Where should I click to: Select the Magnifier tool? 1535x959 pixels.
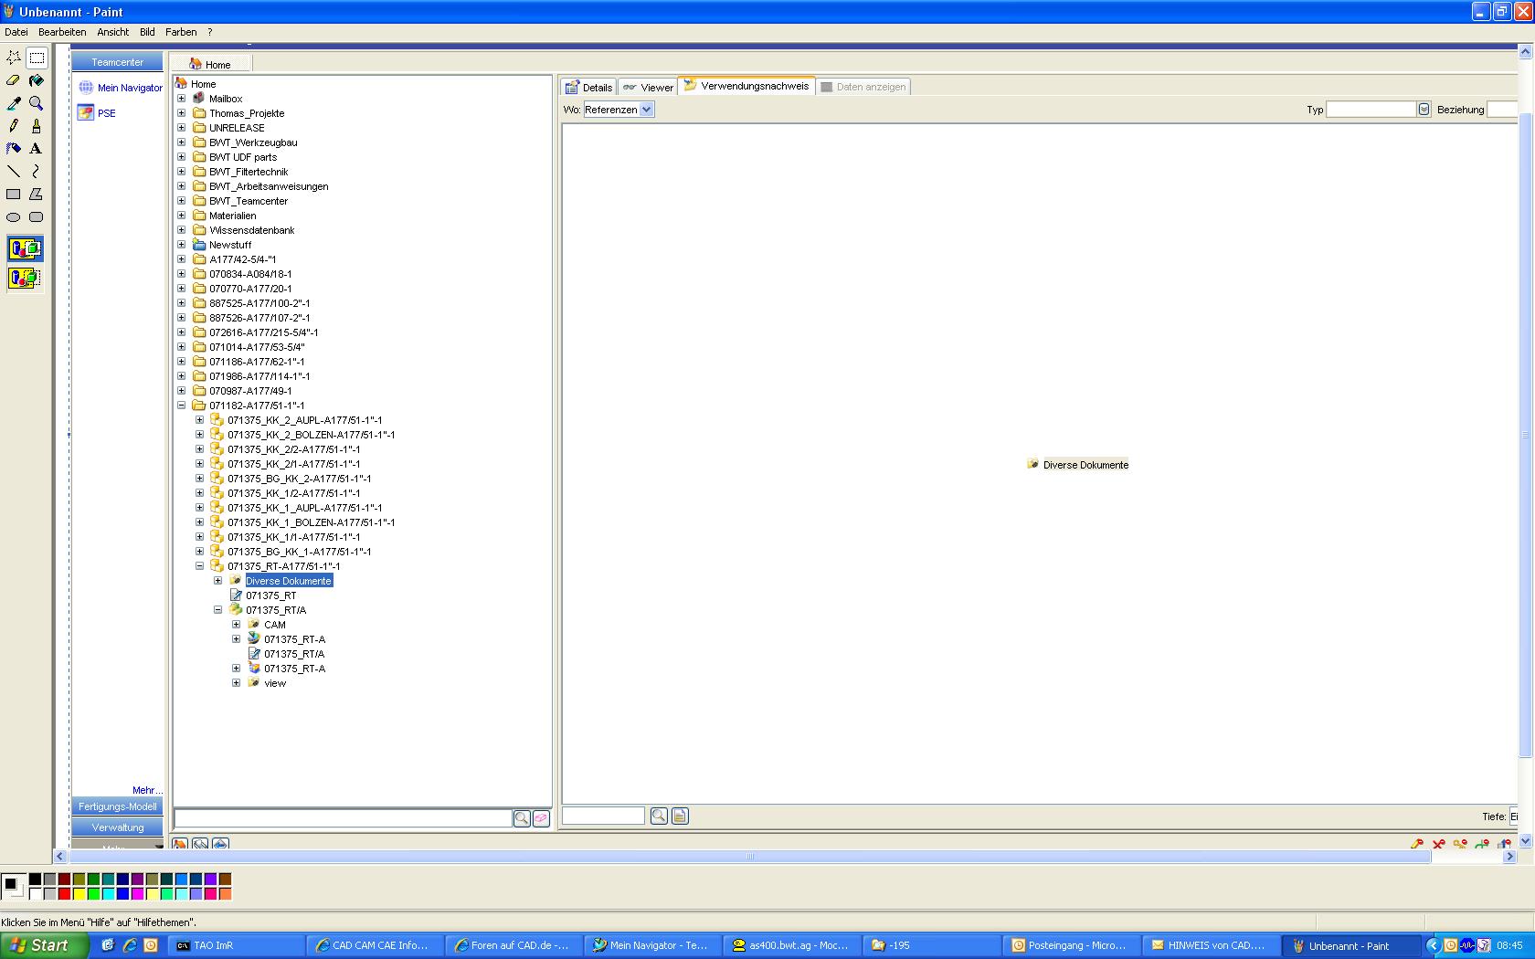[x=37, y=103]
